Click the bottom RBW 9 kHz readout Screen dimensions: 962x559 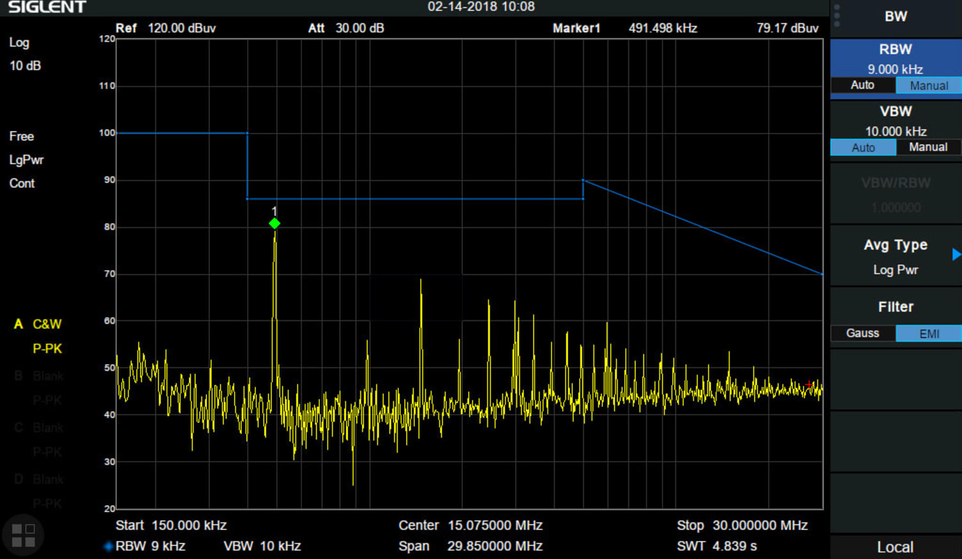click(150, 546)
